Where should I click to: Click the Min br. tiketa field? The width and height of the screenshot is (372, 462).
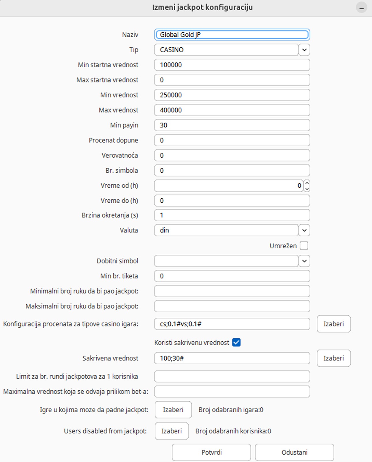(232, 276)
